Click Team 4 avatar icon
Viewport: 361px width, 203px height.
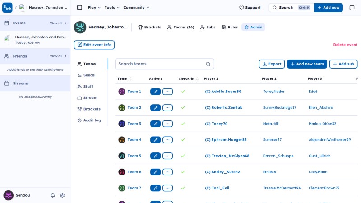[x=122, y=140]
